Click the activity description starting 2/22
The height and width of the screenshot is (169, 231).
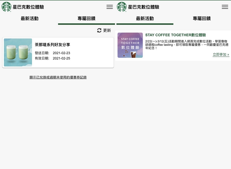(187, 45)
